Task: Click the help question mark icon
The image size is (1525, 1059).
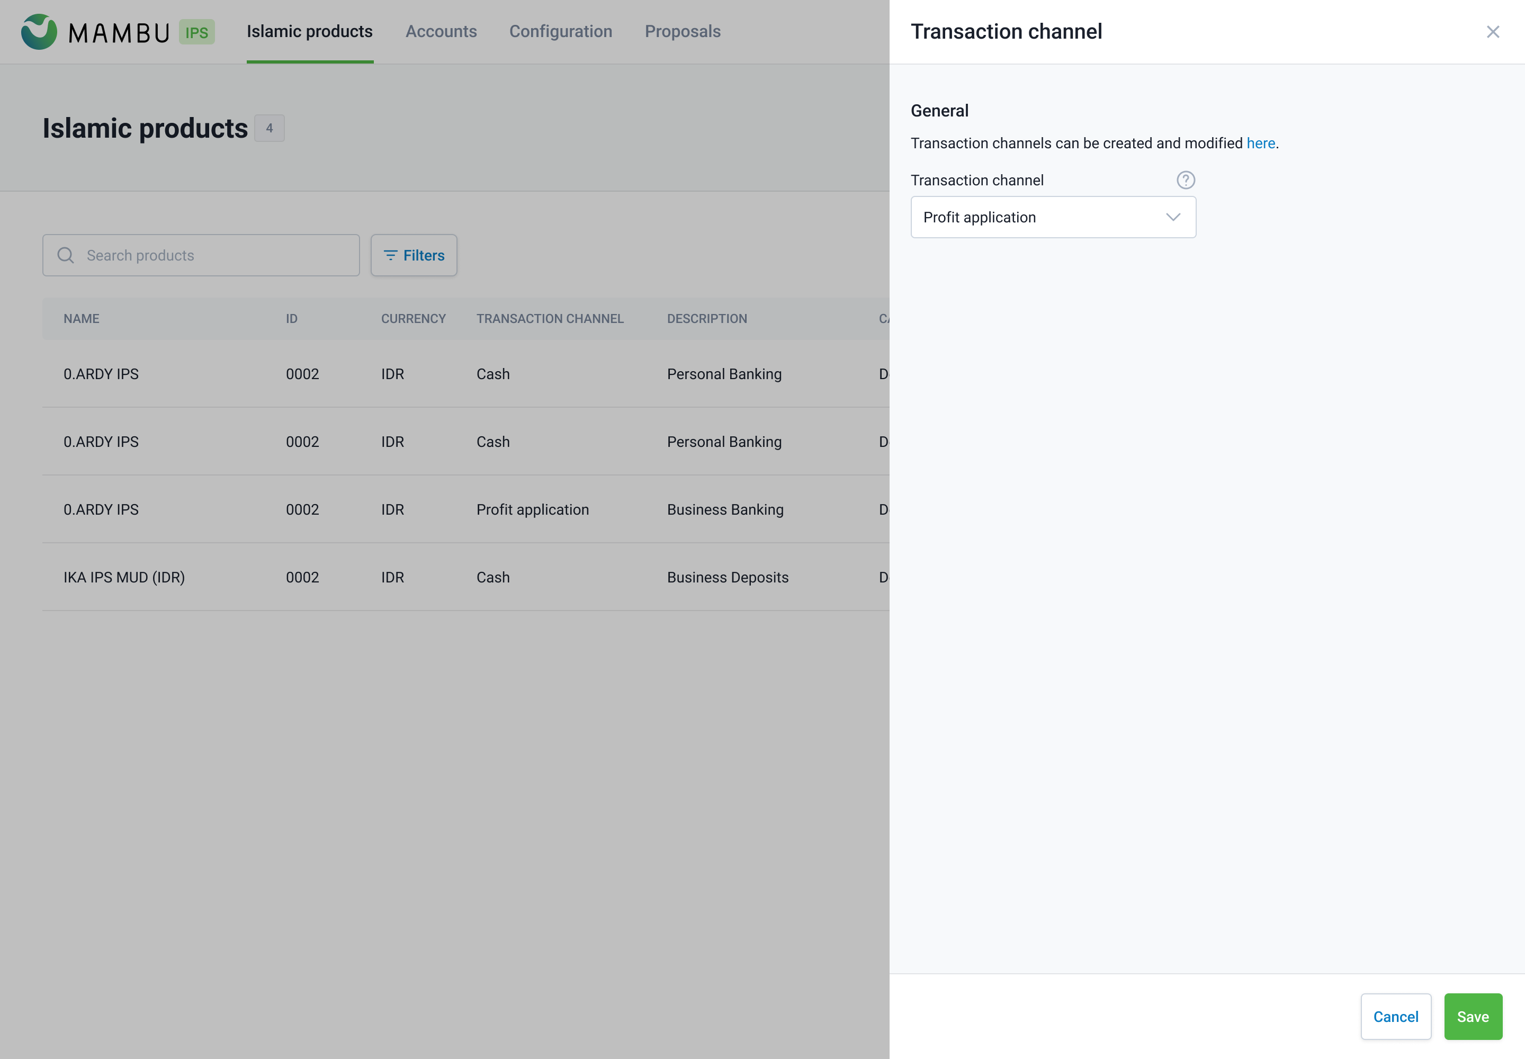Action: click(1185, 181)
